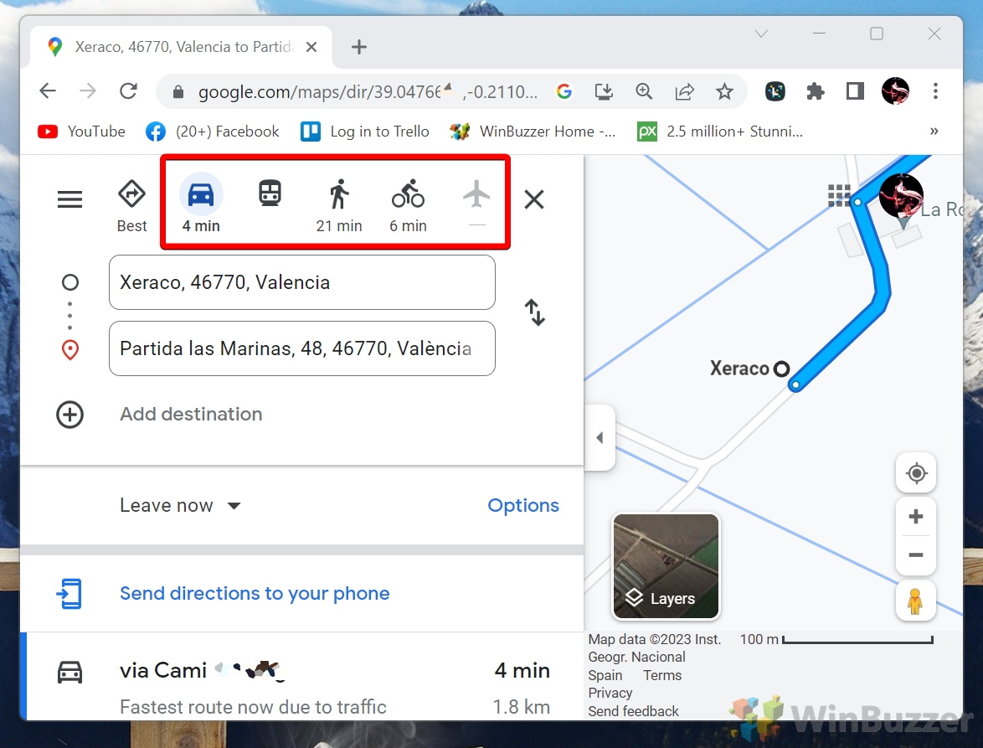Click the Xeraco label on the map

tap(739, 368)
